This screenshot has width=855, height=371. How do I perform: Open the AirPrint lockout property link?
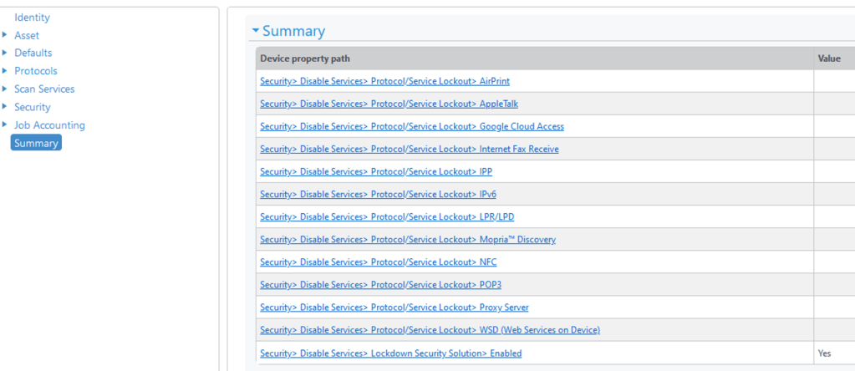pyautogui.click(x=384, y=81)
